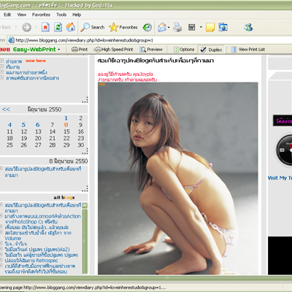Select calendar day 5

pyautogui.click(x=23, y=125)
